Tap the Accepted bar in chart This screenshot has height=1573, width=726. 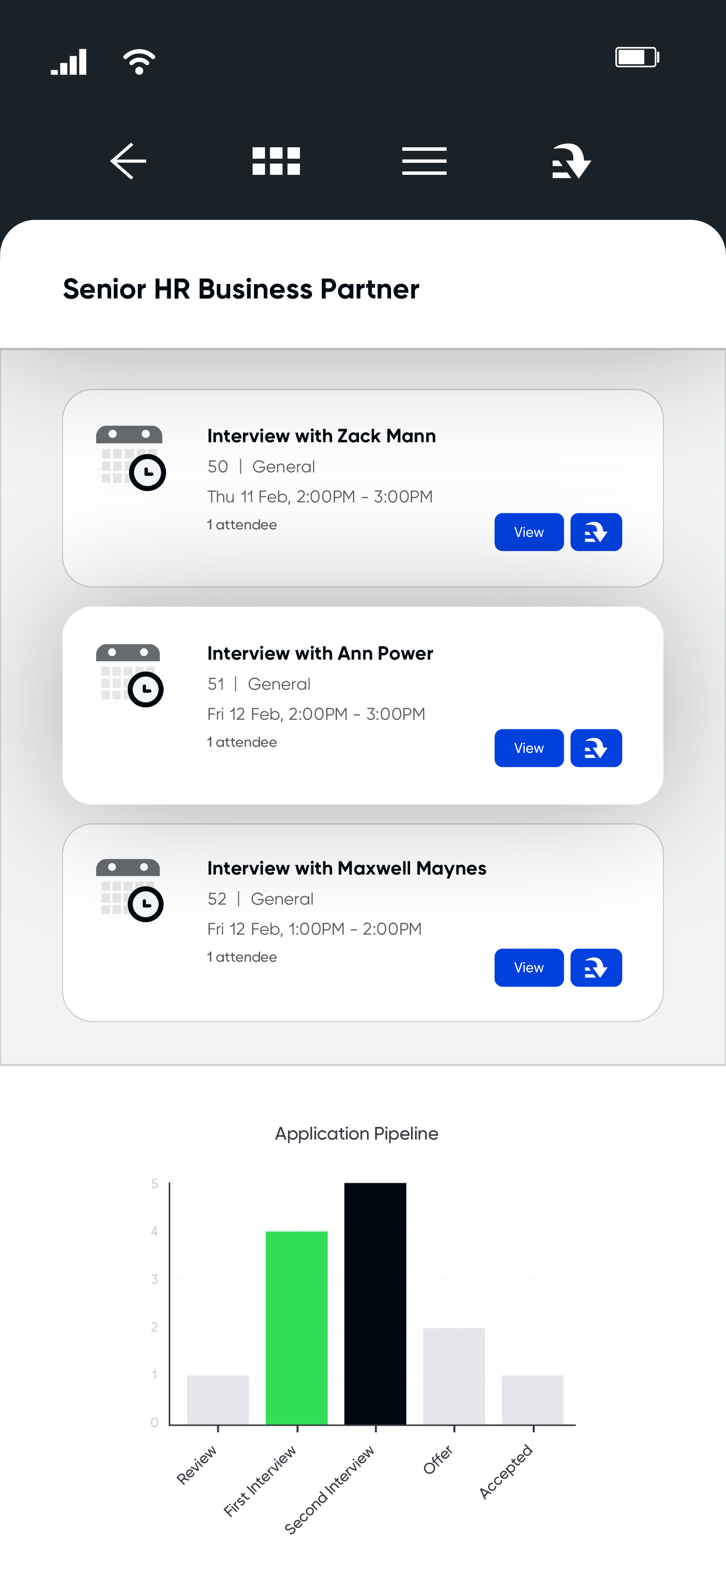(533, 1400)
